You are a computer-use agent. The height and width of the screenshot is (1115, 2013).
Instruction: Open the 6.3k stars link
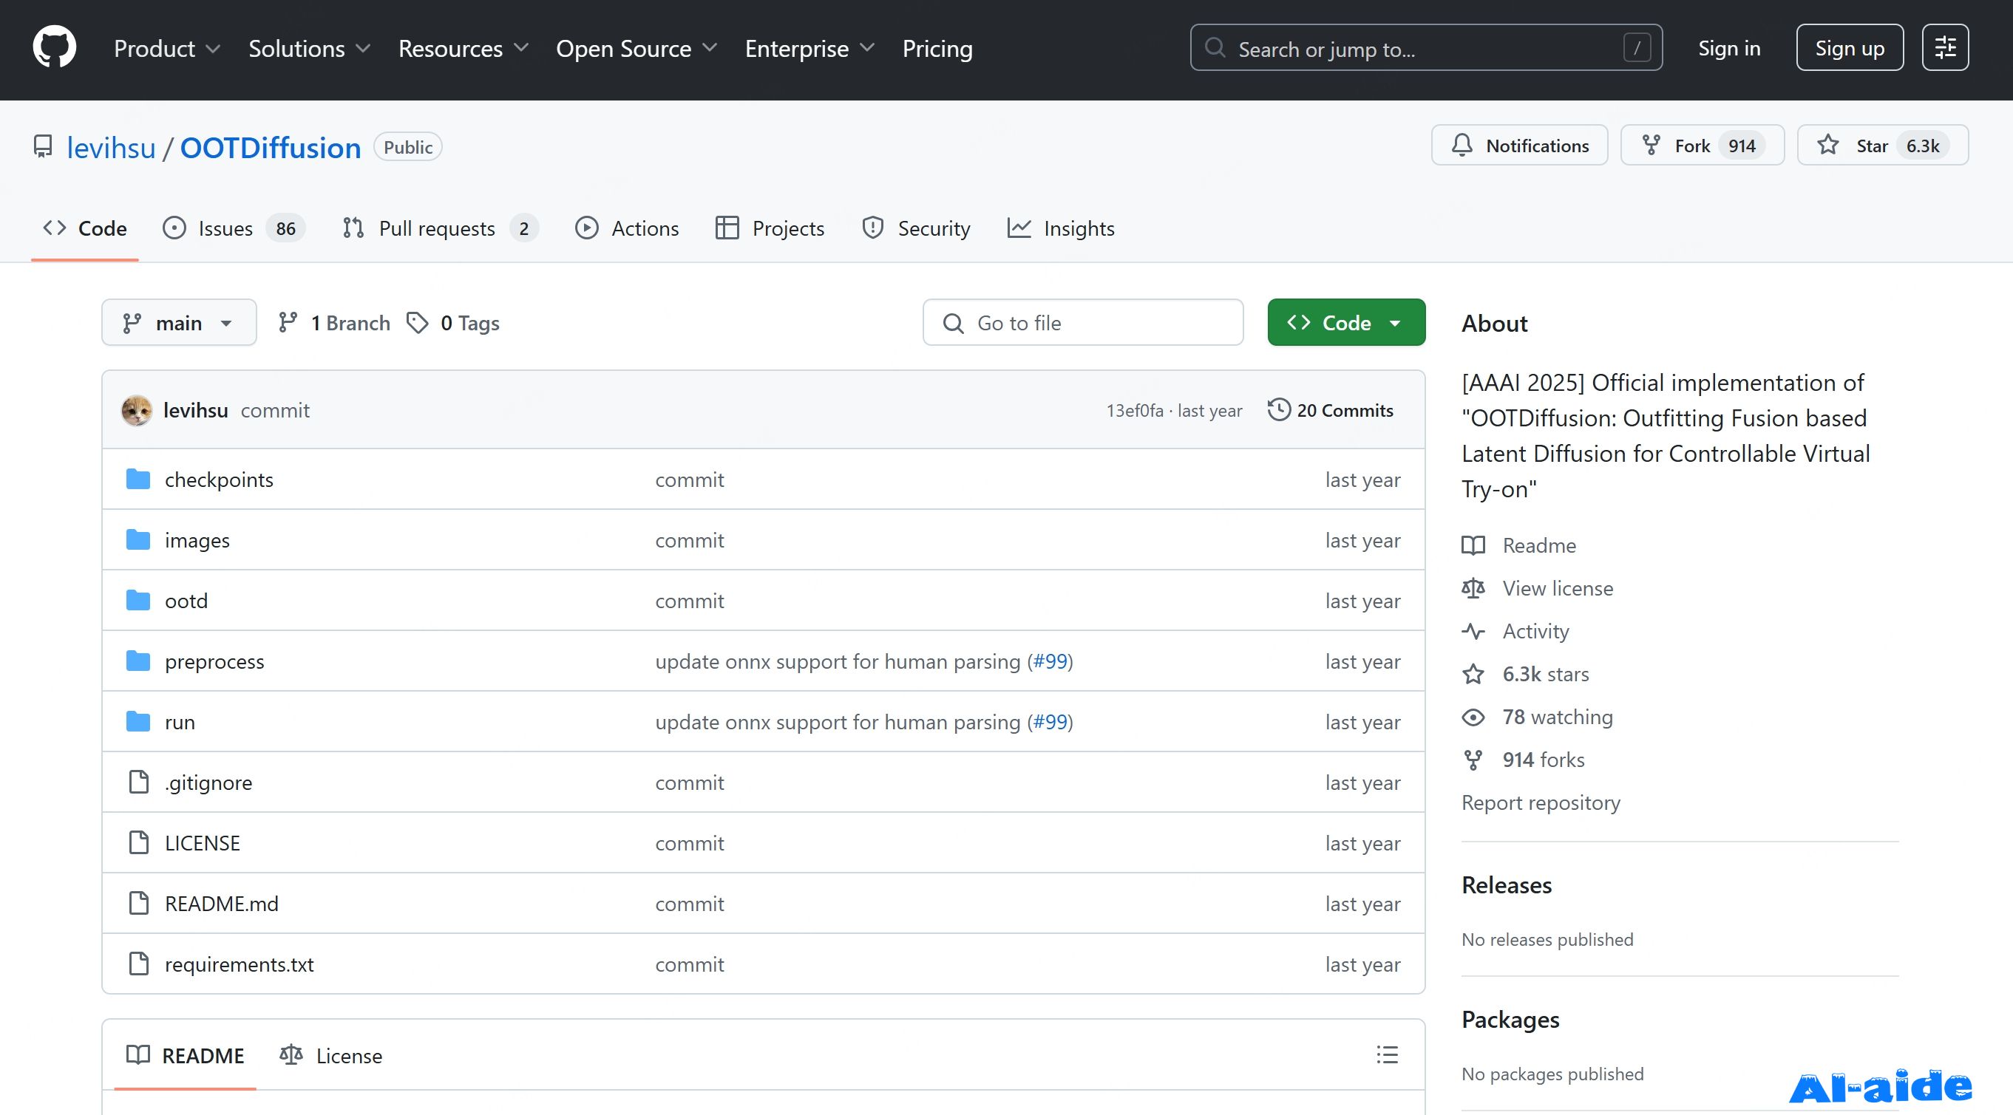[x=1546, y=674]
